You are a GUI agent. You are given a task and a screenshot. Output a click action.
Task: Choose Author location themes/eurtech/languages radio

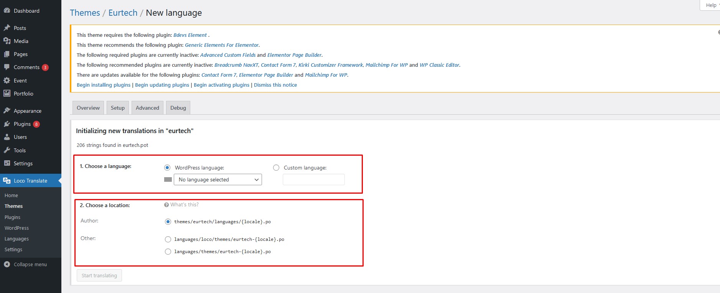coord(168,222)
